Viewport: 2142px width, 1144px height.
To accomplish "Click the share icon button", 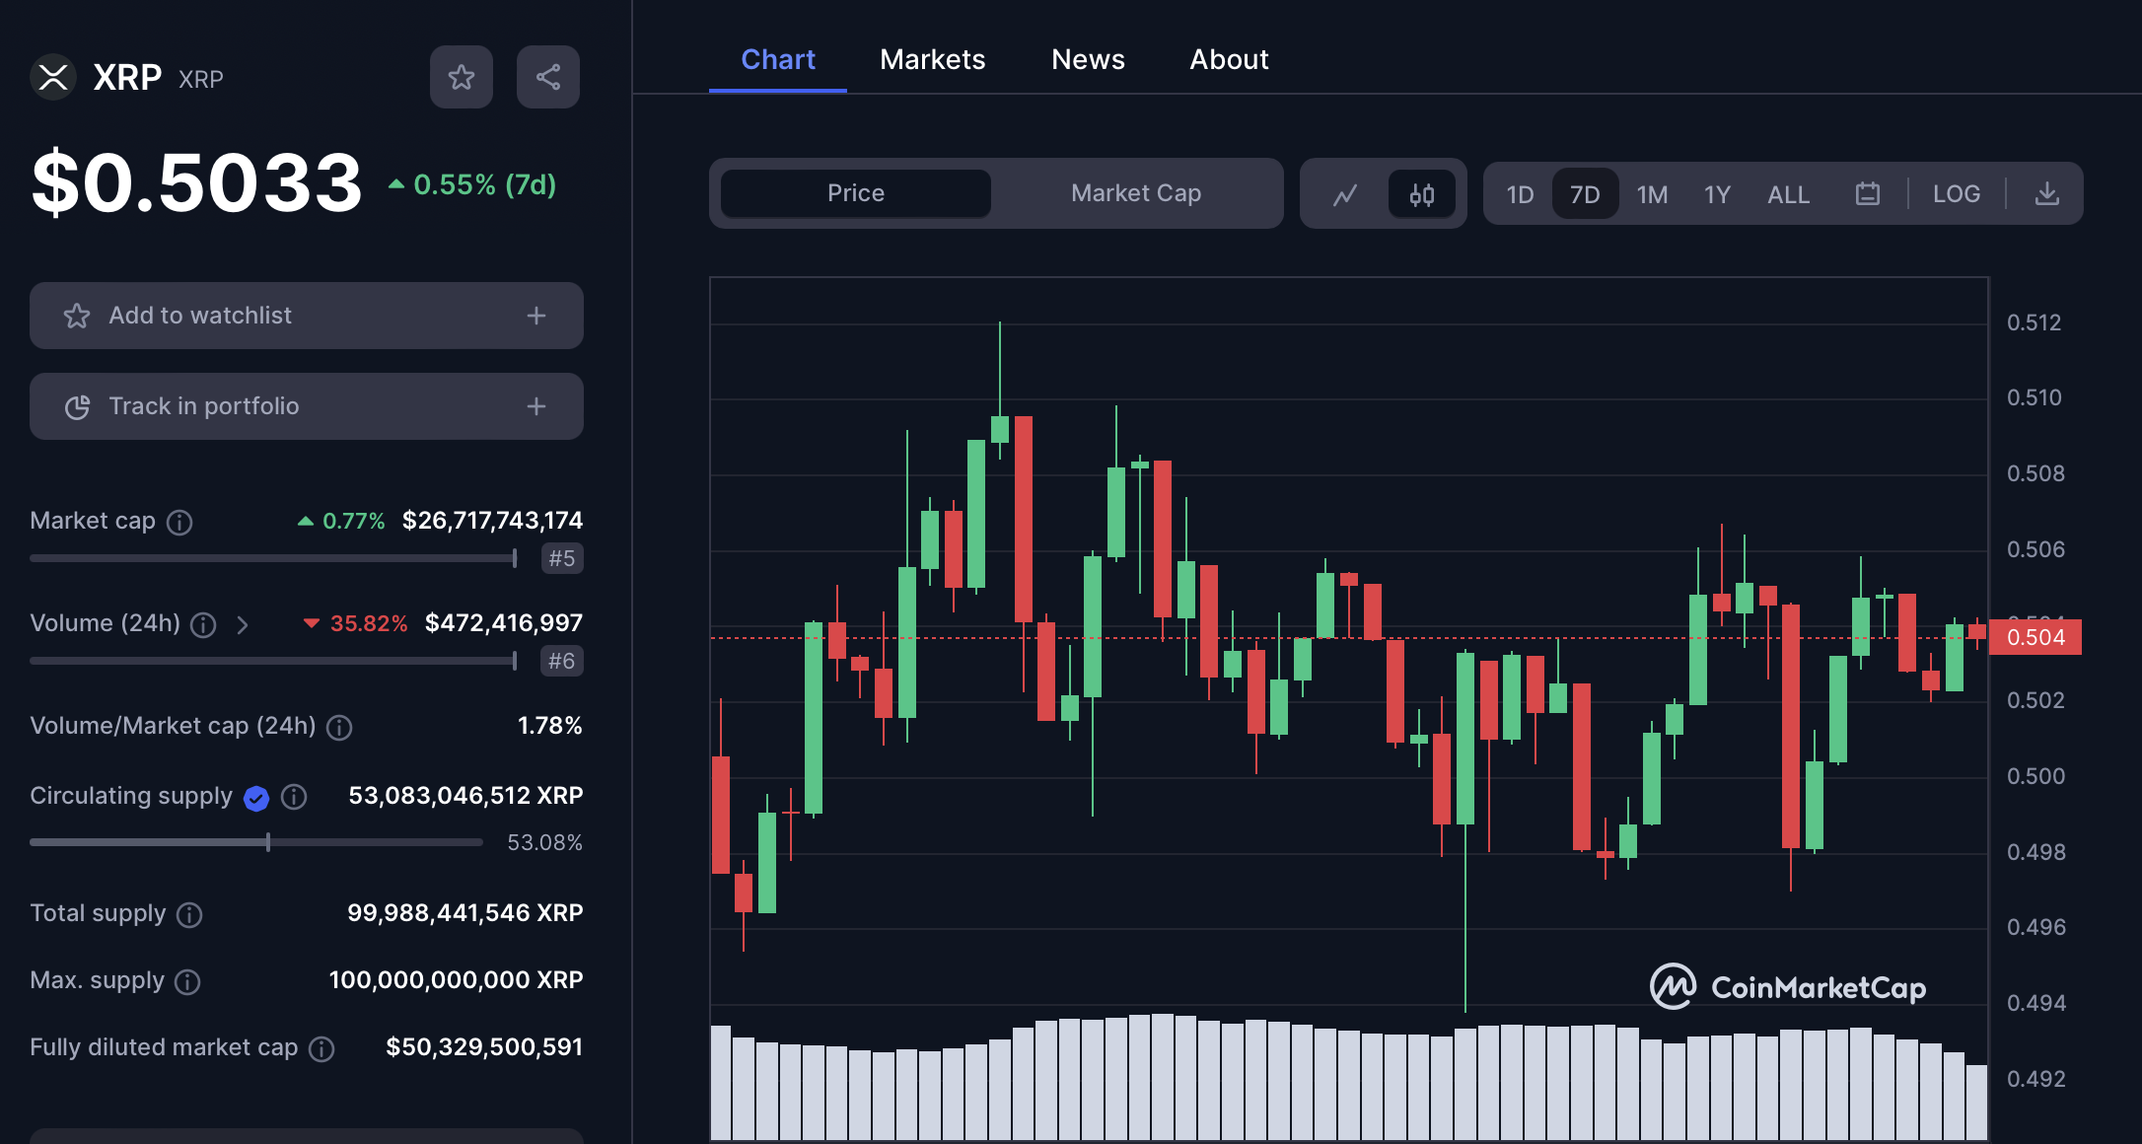I will click(x=547, y=77).
